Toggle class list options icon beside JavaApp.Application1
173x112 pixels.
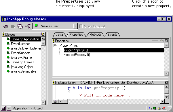coord(43,39)
